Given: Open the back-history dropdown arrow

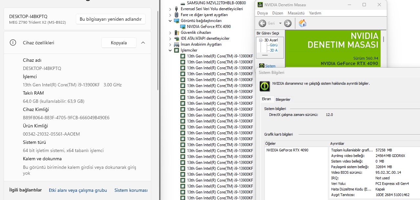Looking at the screenshot, I should 280,23.
